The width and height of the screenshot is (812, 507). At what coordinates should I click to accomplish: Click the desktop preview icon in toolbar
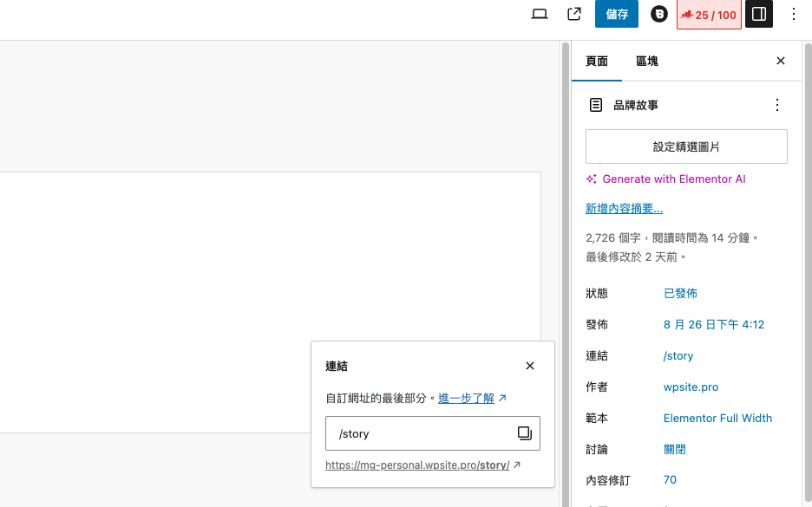(x=540, y=14)
